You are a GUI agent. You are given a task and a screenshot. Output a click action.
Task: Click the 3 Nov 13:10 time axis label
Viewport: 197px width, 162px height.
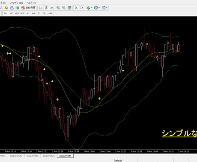[x=10, y=151]
